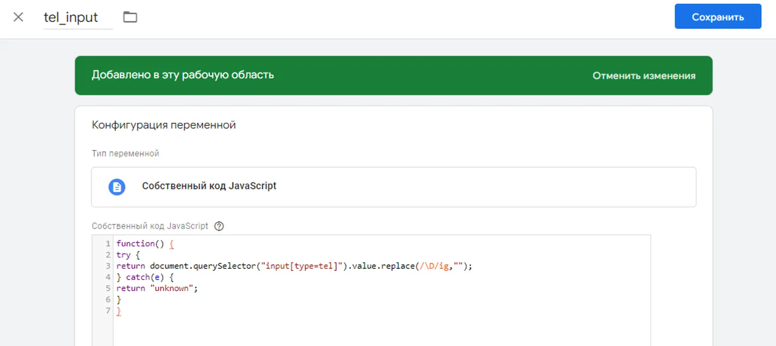The image size is (776, 346).
Task: Click the red closing brace on line 7
Action: (x=119, y=311)
